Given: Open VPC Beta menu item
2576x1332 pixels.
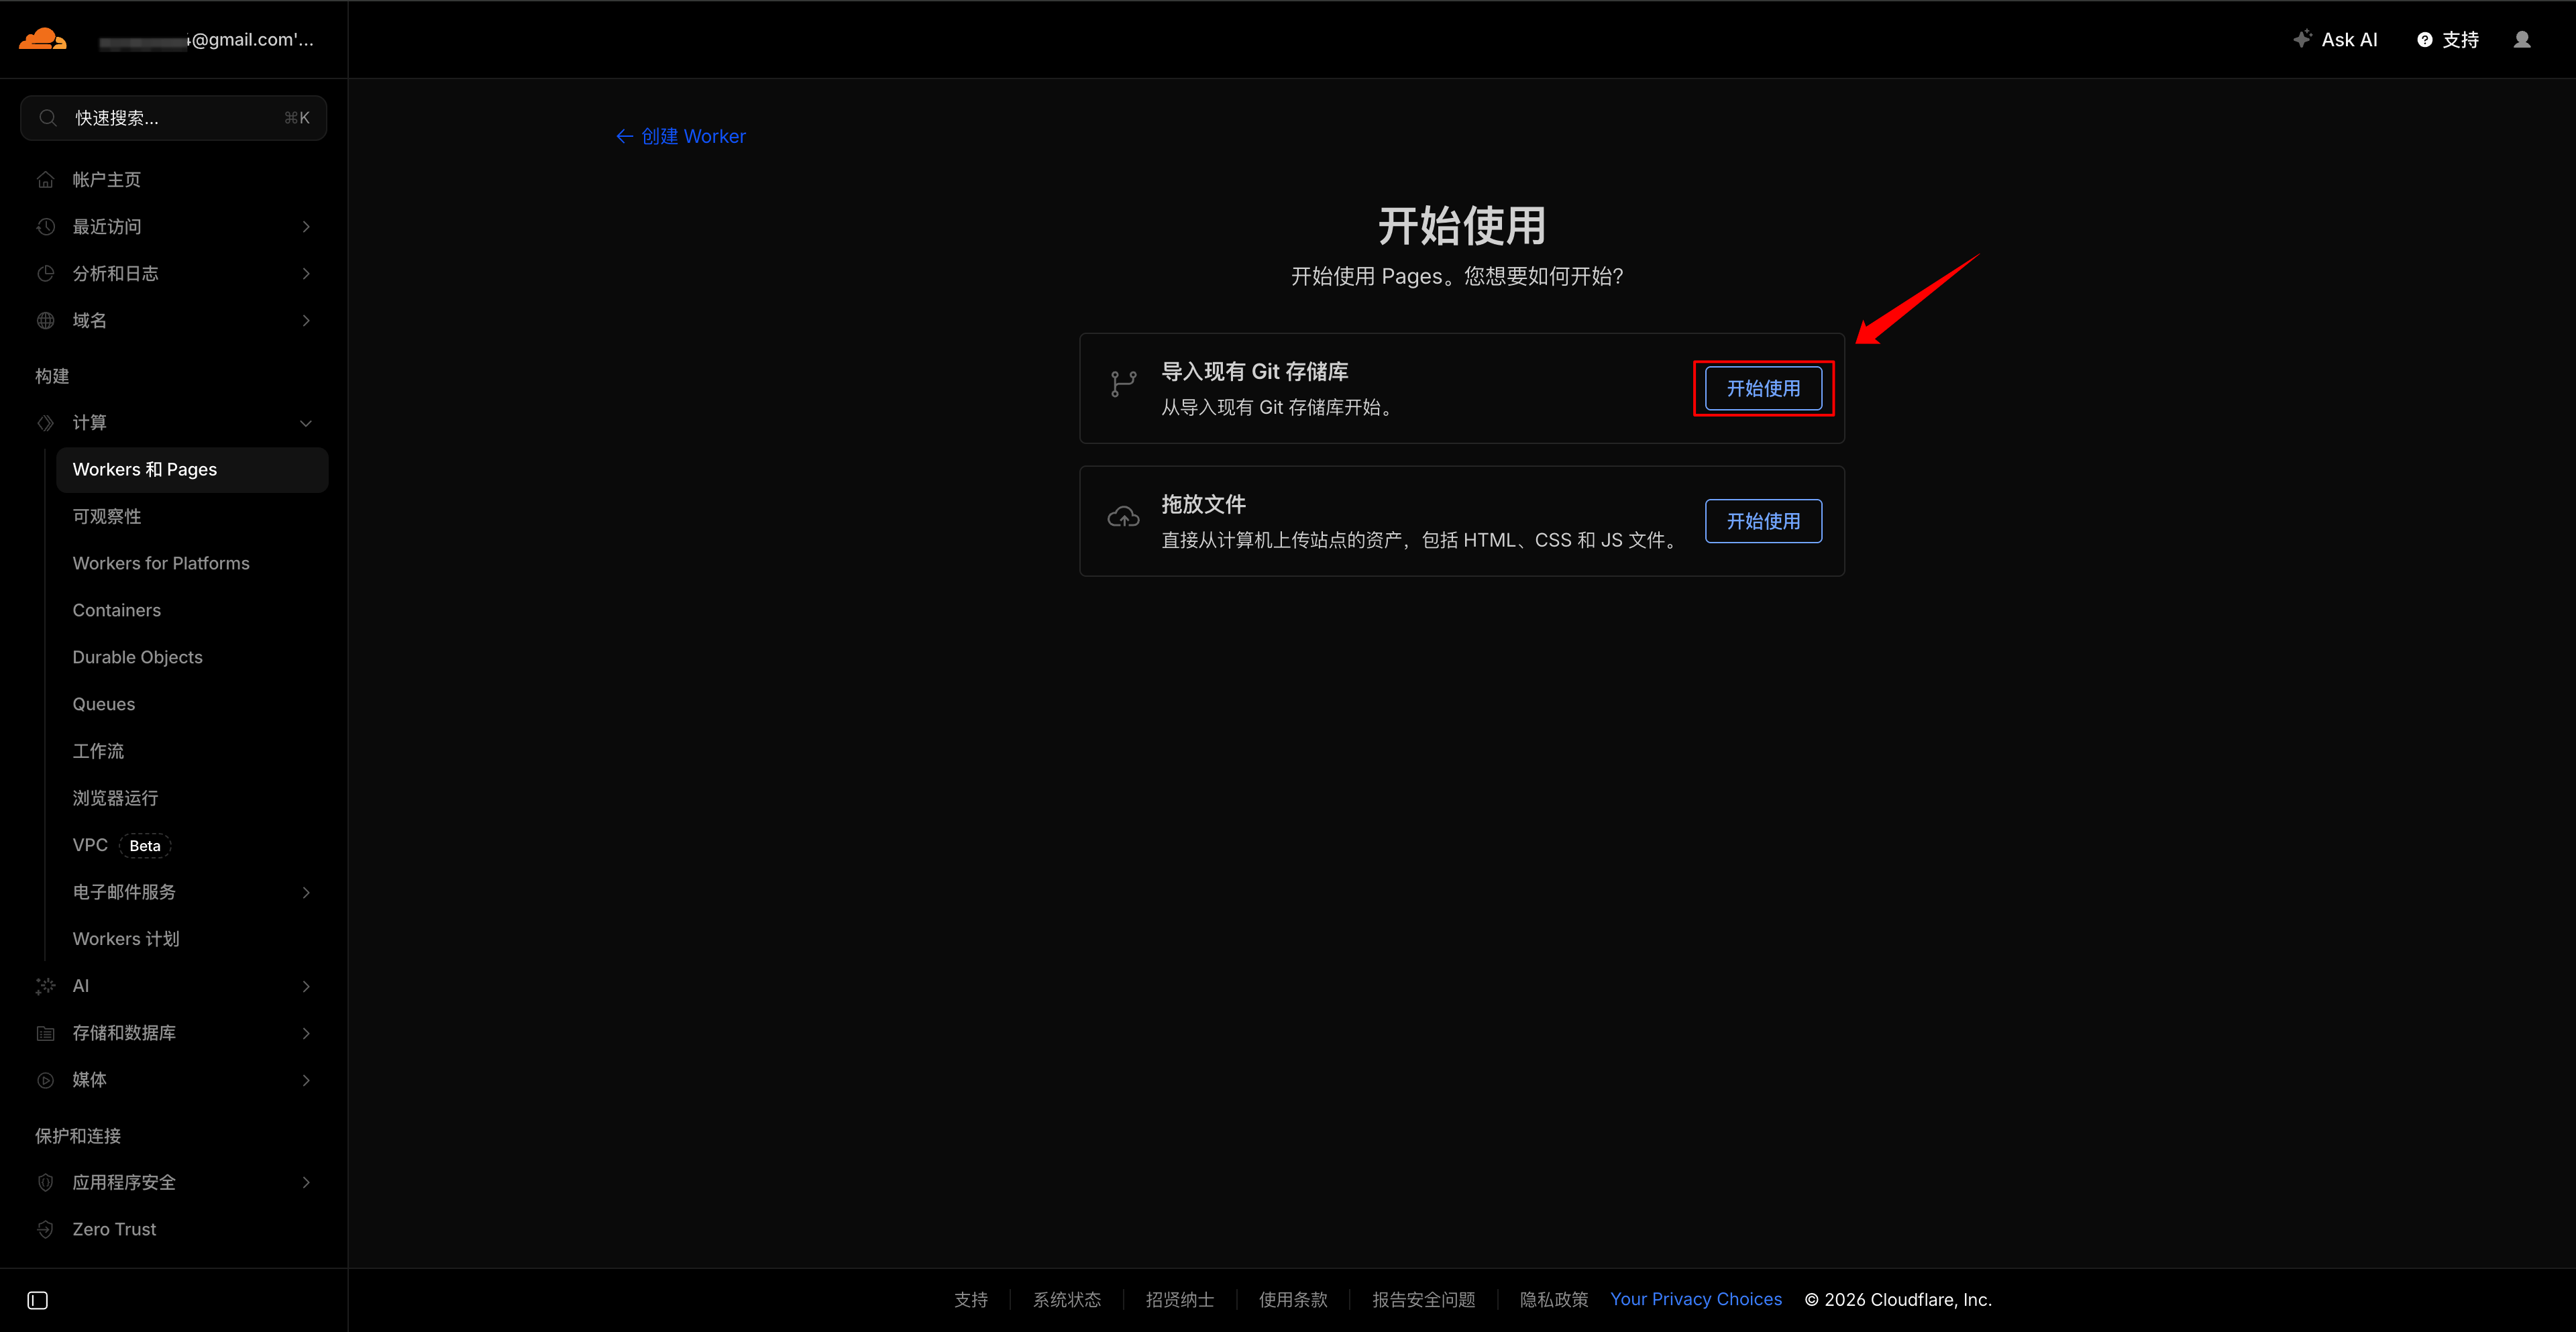Looking at the screenshot, I should (x=90, y=845).
